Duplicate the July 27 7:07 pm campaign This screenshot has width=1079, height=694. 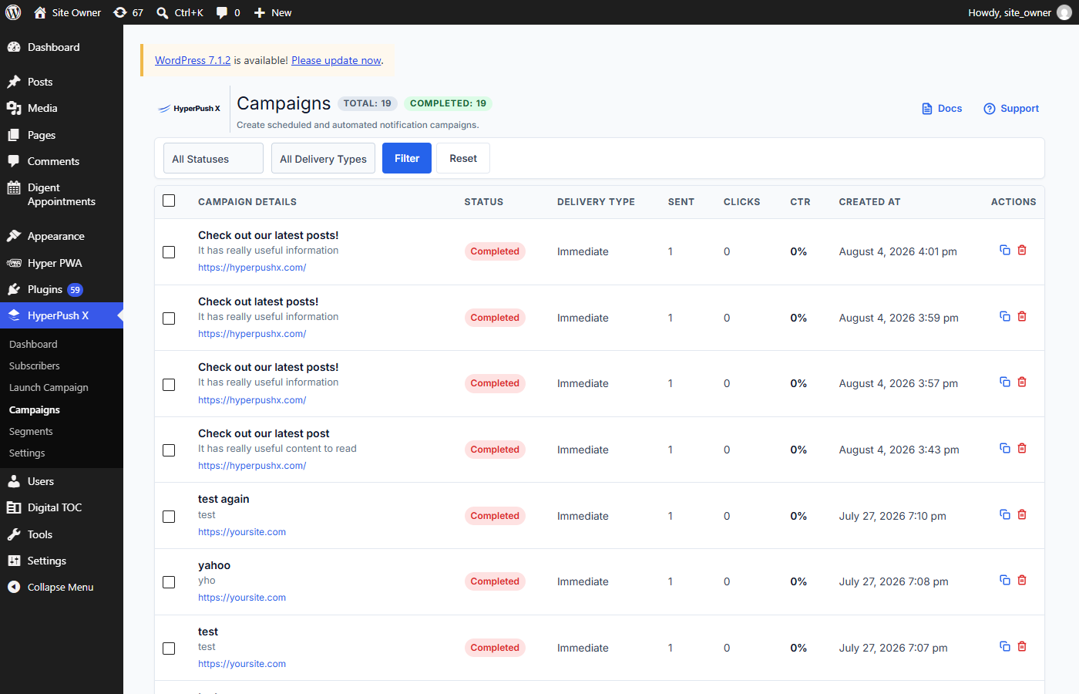[x=1005, y=646]
